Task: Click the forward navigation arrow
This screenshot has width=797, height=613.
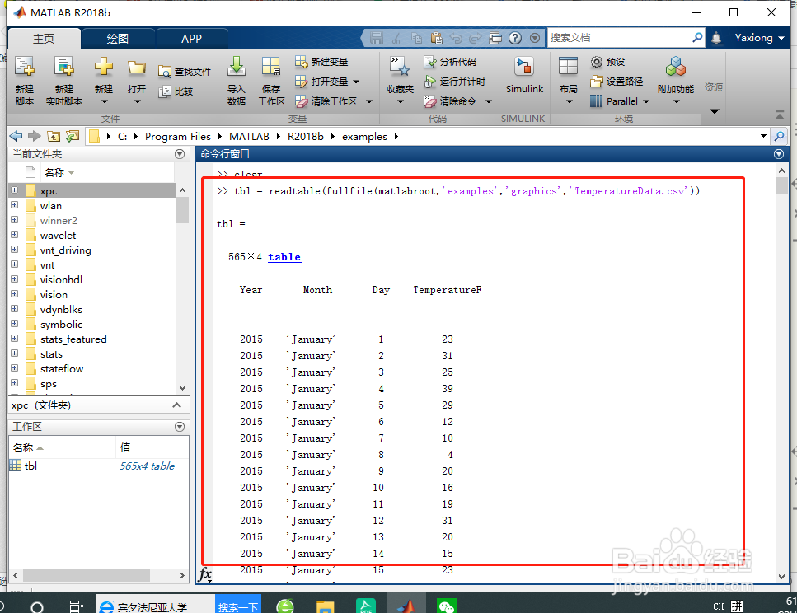Action: click(x=35, y=136)
